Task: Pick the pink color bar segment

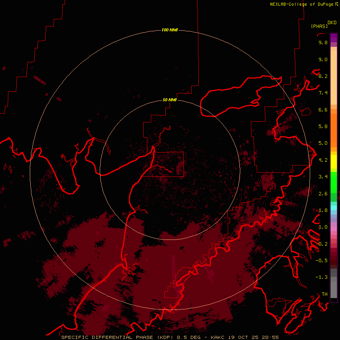Action: [334, 229]
